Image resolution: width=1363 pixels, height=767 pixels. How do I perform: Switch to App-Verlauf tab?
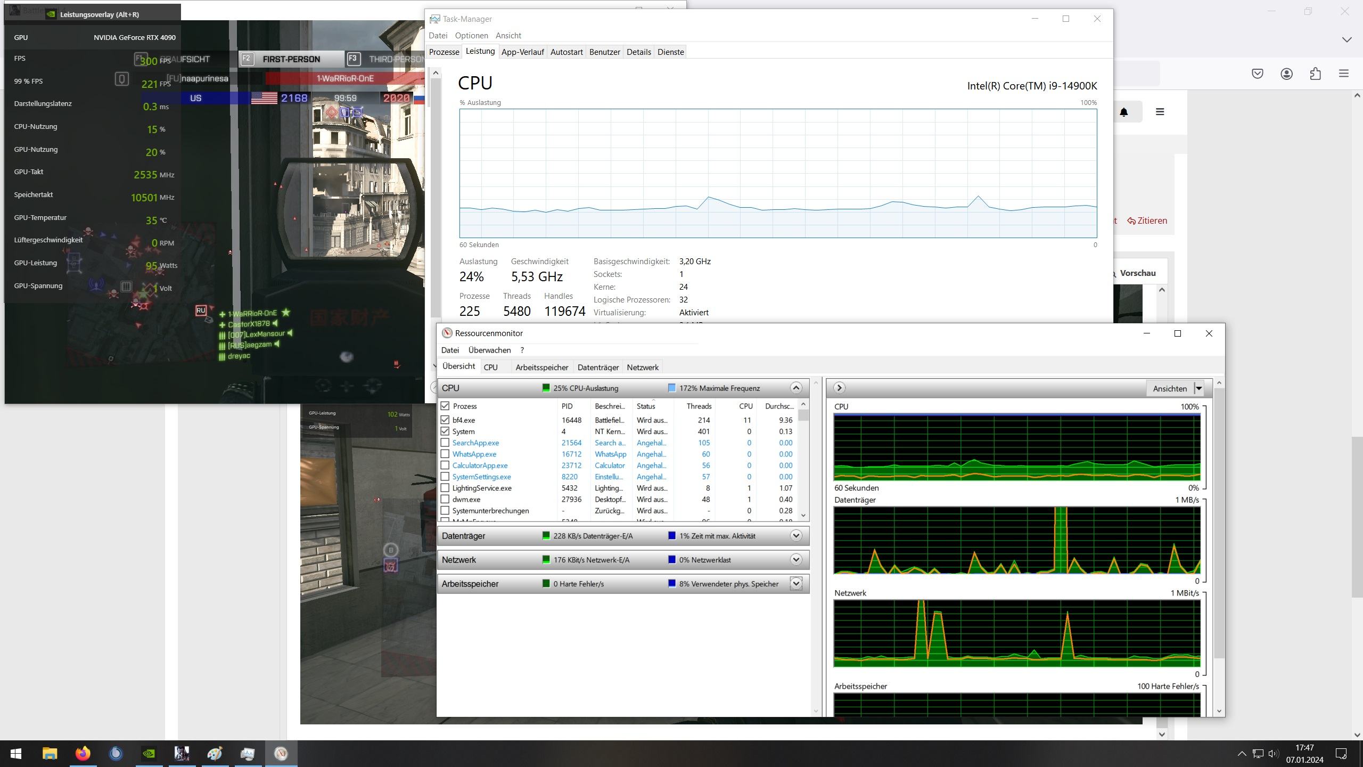click(x=522, y=52)
